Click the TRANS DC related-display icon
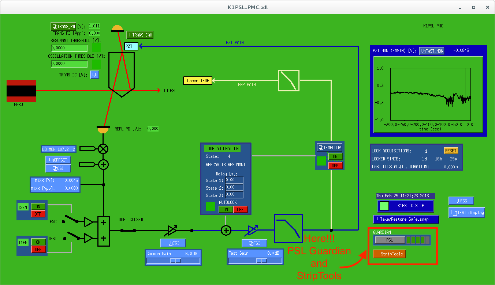Image resolution: width=495 pixels, height=285 pixels. click(x=95, y=75)
